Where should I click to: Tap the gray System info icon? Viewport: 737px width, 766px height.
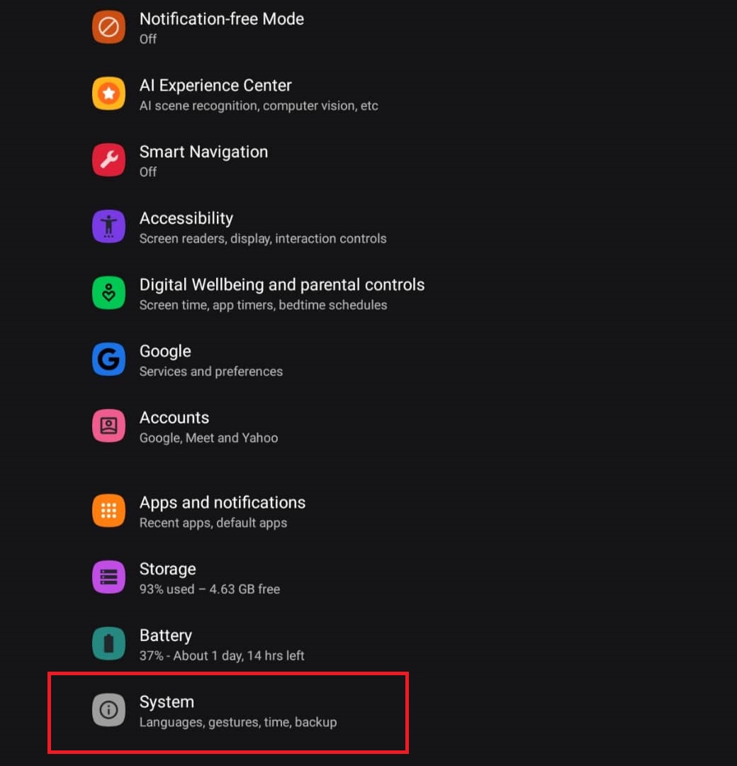click(108, 711)
